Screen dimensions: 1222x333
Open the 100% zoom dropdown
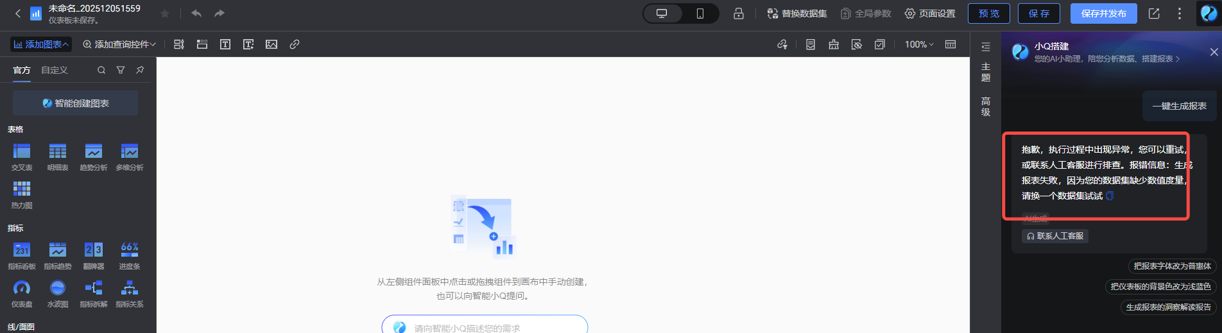pyautogui.click(x=919, y=44)
